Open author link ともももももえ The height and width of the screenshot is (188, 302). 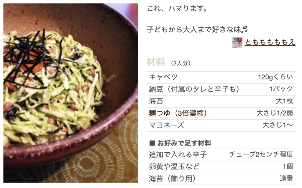click(x=270, y=42)
